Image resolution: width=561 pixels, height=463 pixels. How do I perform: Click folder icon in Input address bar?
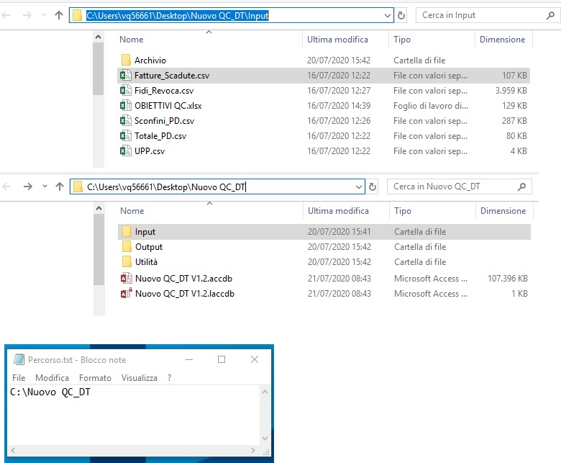coord(77,15)
